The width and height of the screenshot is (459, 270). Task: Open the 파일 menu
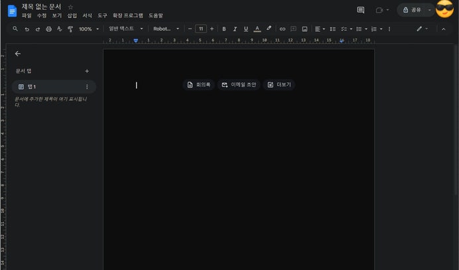point(27,15)
